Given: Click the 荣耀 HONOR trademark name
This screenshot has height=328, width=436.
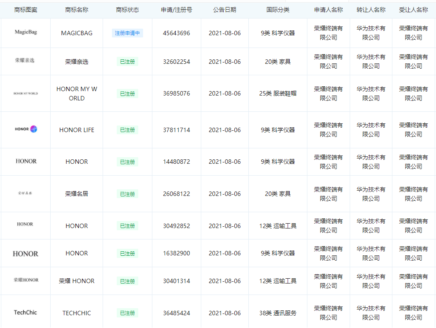Looking at the screenshot, I should point(77,281).
